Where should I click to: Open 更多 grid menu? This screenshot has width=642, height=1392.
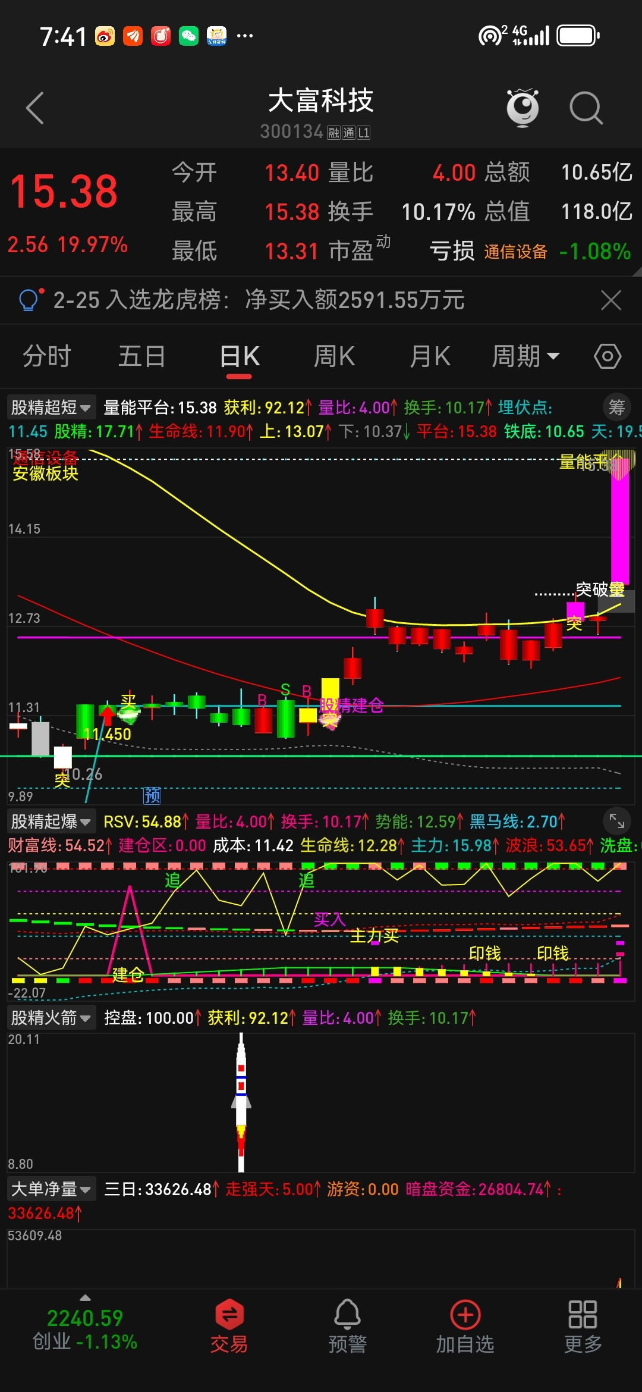click(583, 1327)
